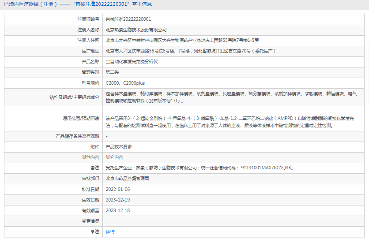Click the intended use text mentioning AMPPD

pos(230,122)
